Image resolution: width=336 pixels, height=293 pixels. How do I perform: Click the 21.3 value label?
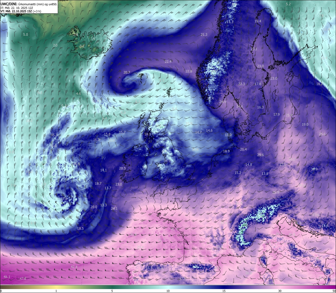click(204, 34)
